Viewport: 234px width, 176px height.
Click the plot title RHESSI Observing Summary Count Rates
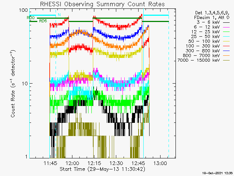click(x=102, y=4)
